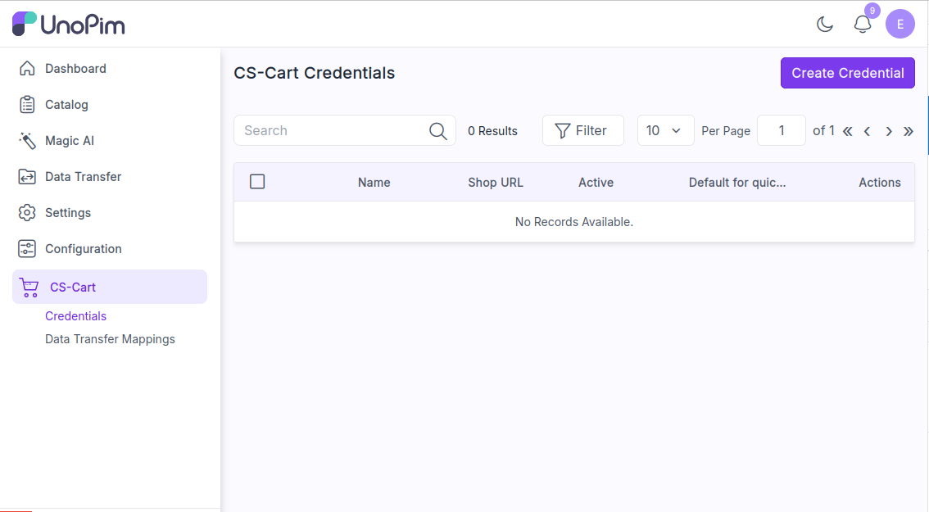The height and width of the screenshot is (512, 929).
Task: Sort by Shop URL column header
Action: [x=496, y=183]
